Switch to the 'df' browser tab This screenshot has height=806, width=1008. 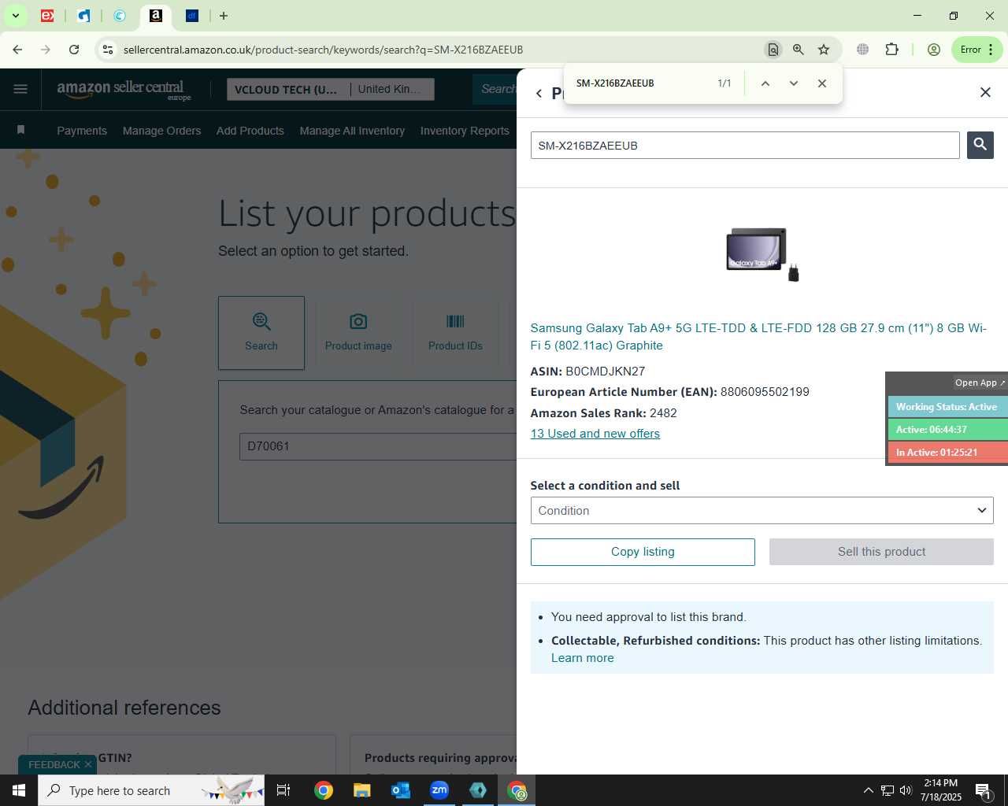click(x=192, y=16)
